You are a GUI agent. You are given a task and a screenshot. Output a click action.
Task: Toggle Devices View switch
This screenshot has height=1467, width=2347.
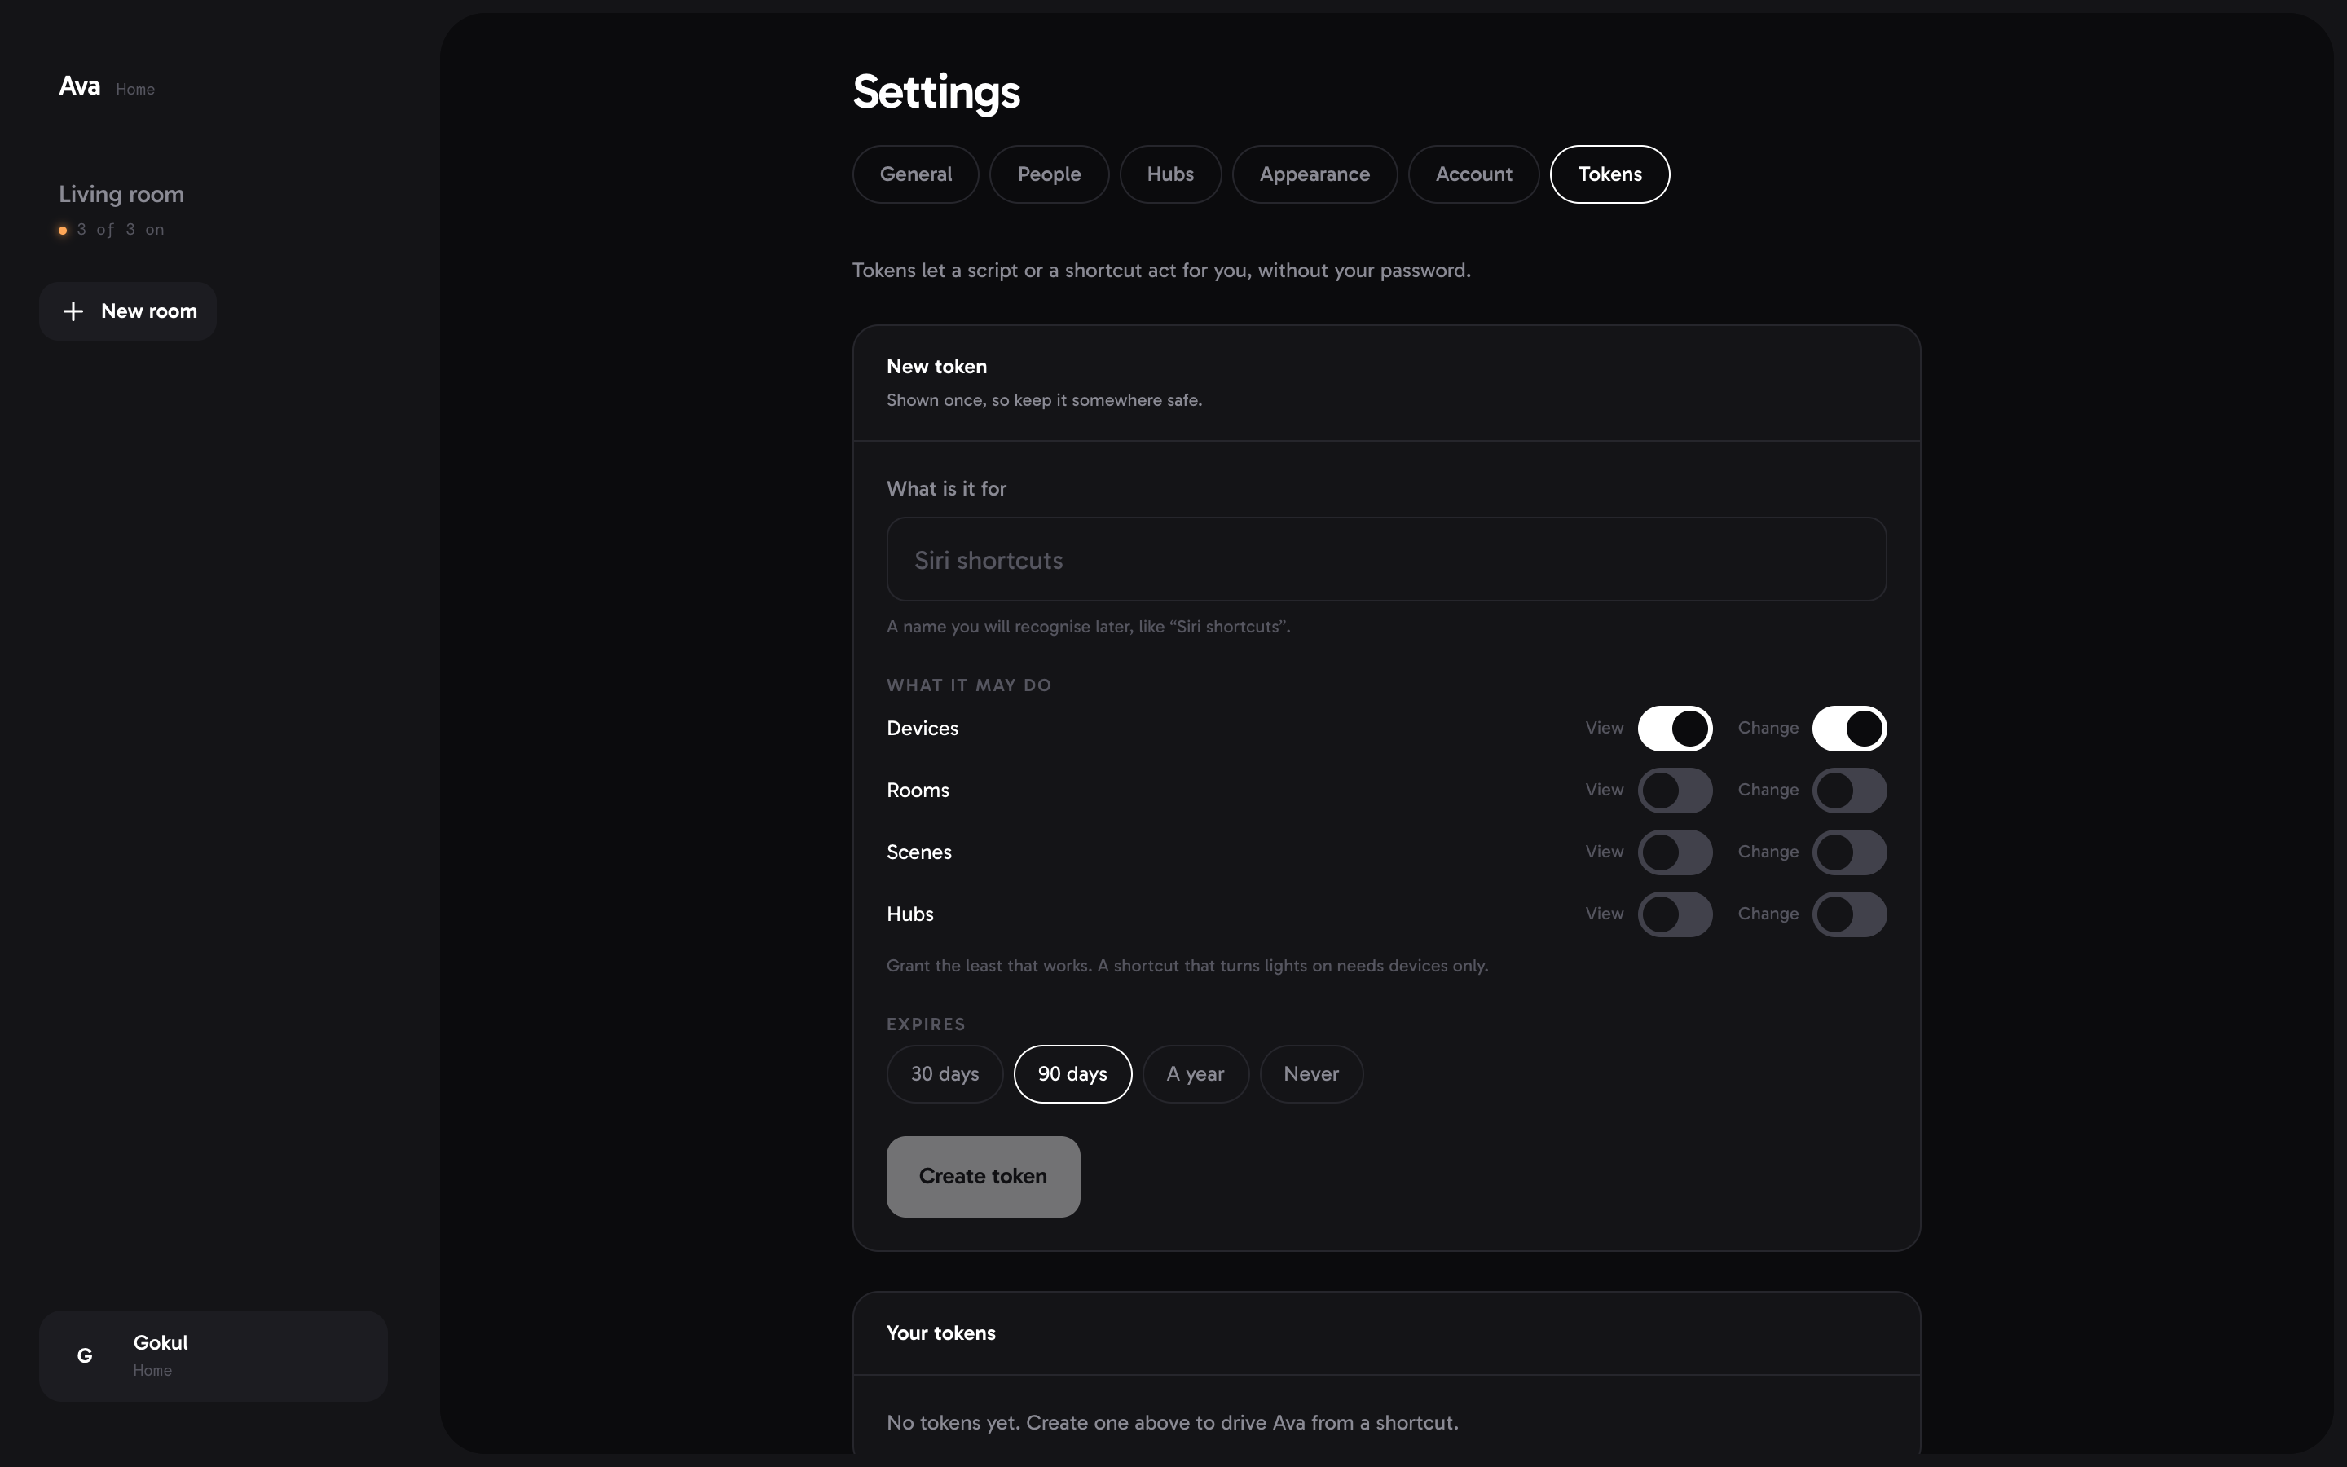tap(1675, 728)
